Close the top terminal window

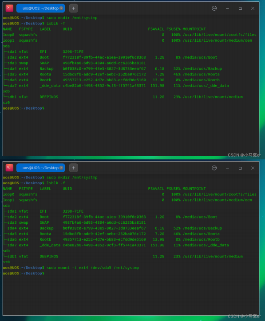pos(253,8)
